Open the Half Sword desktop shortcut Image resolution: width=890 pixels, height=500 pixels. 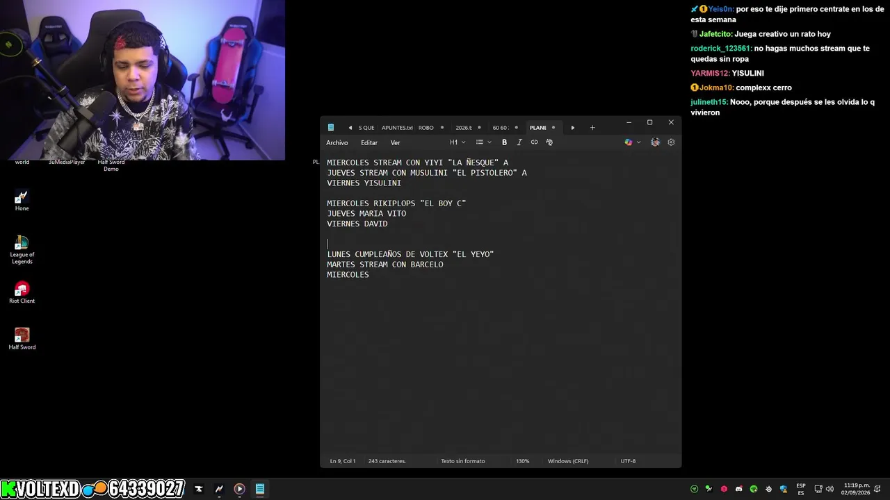tap(22, 339)
